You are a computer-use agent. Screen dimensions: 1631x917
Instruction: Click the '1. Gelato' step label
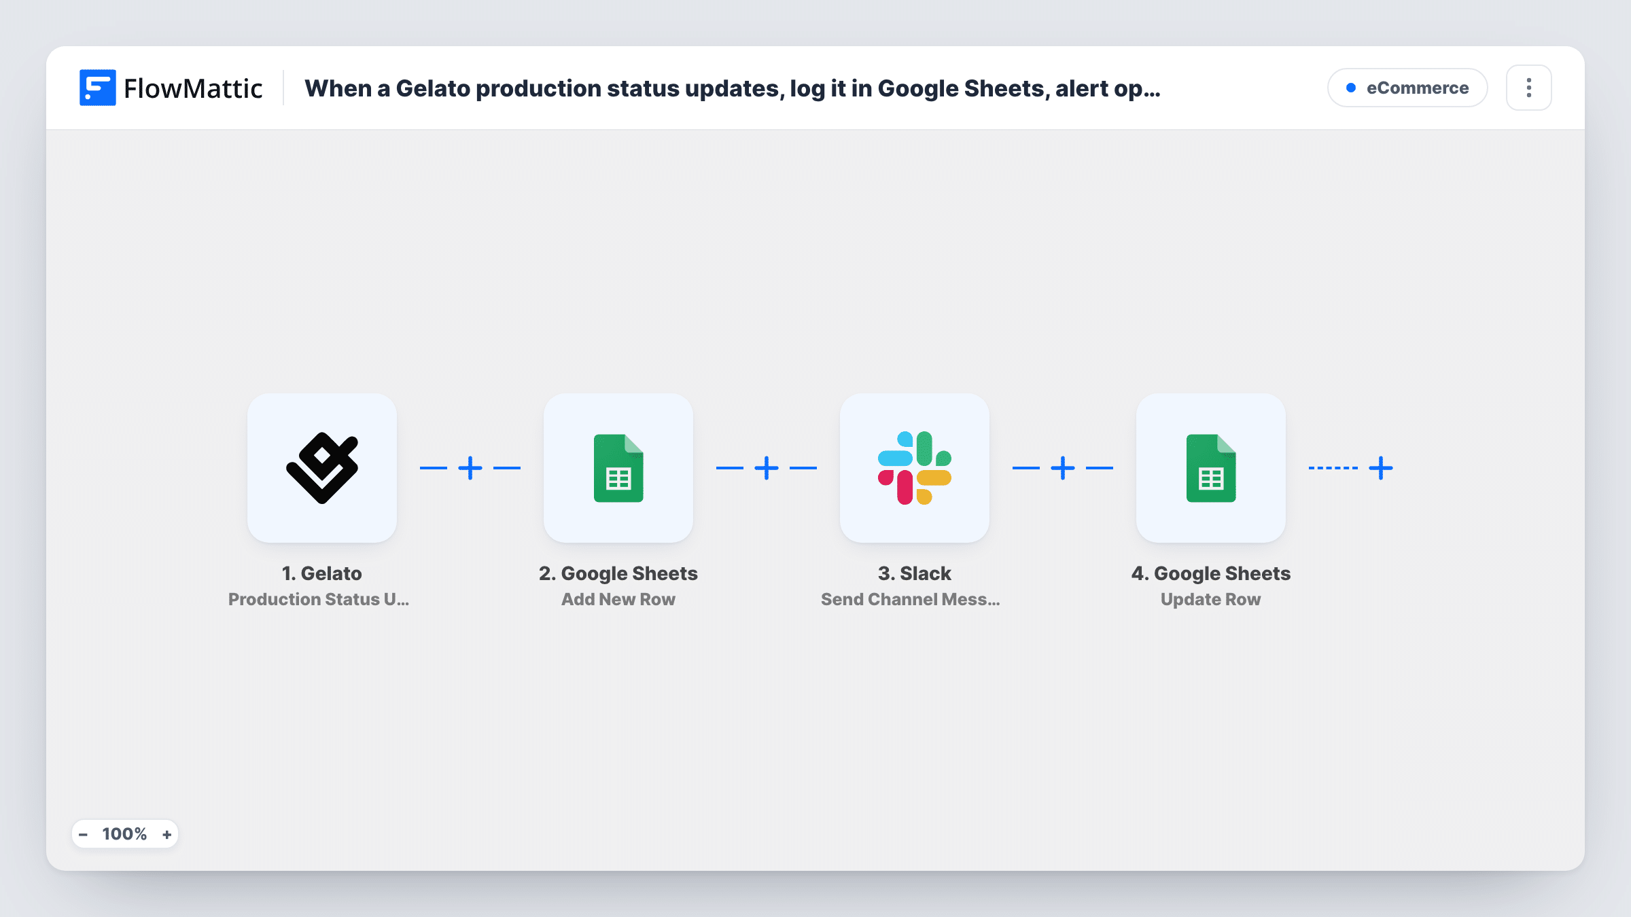322,573
